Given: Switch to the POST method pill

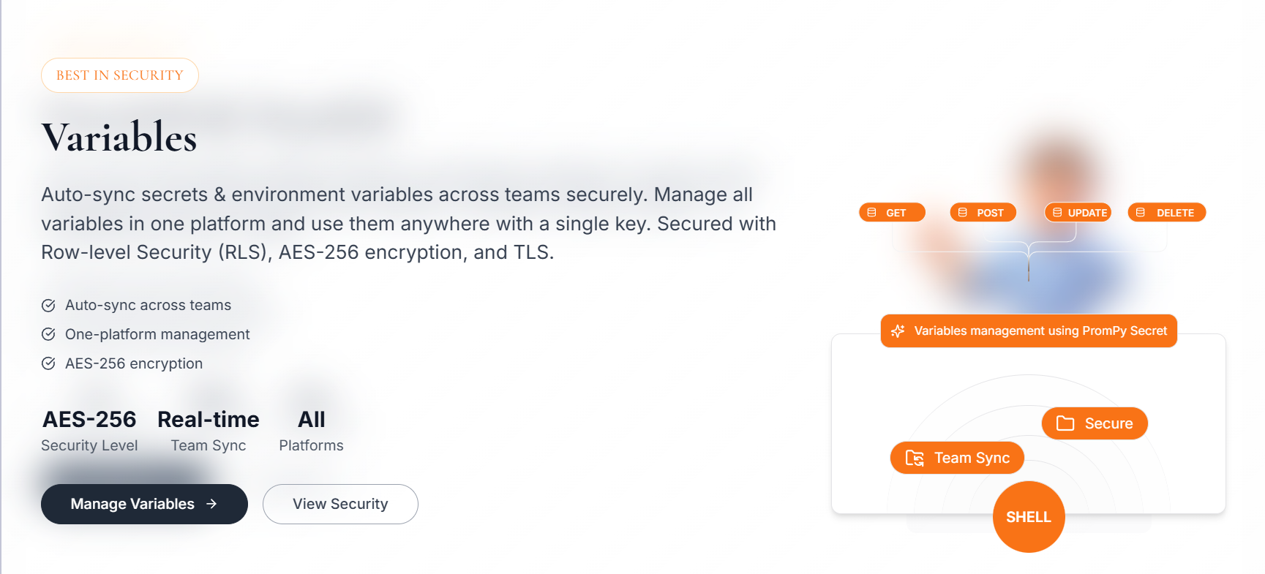Looking at the screenshot, I should point(983,212).
